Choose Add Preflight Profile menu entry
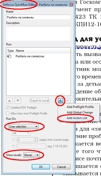Viewport: 101px width, 176px height. [x=80, y=107]
